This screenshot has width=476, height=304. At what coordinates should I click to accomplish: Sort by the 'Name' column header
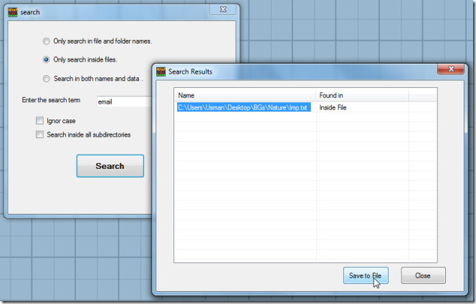coord(245,95)
